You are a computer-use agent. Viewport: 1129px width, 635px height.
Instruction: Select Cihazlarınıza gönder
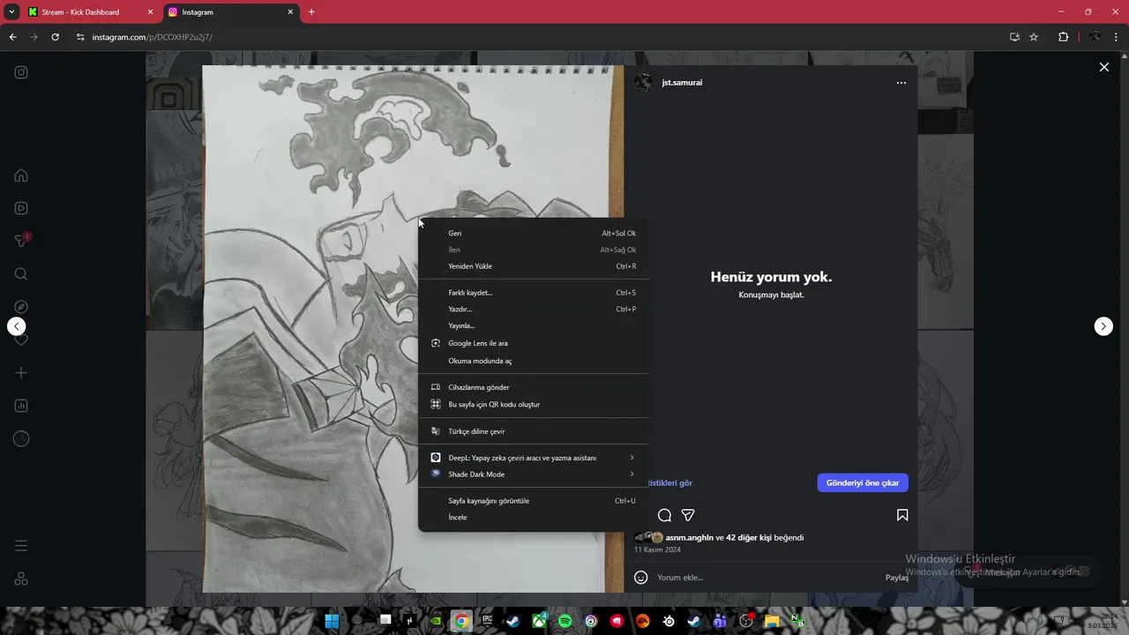coord(533,387)
